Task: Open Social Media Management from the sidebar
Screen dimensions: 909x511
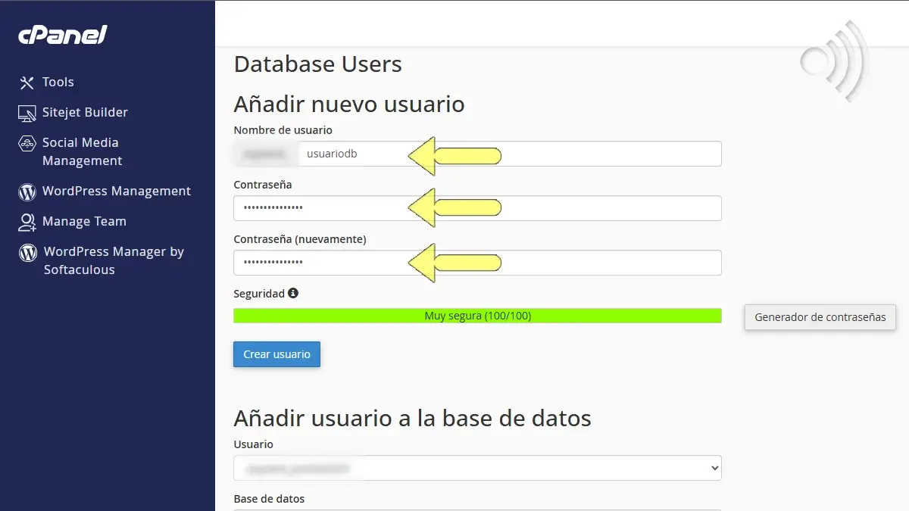Action: point(81,151)
